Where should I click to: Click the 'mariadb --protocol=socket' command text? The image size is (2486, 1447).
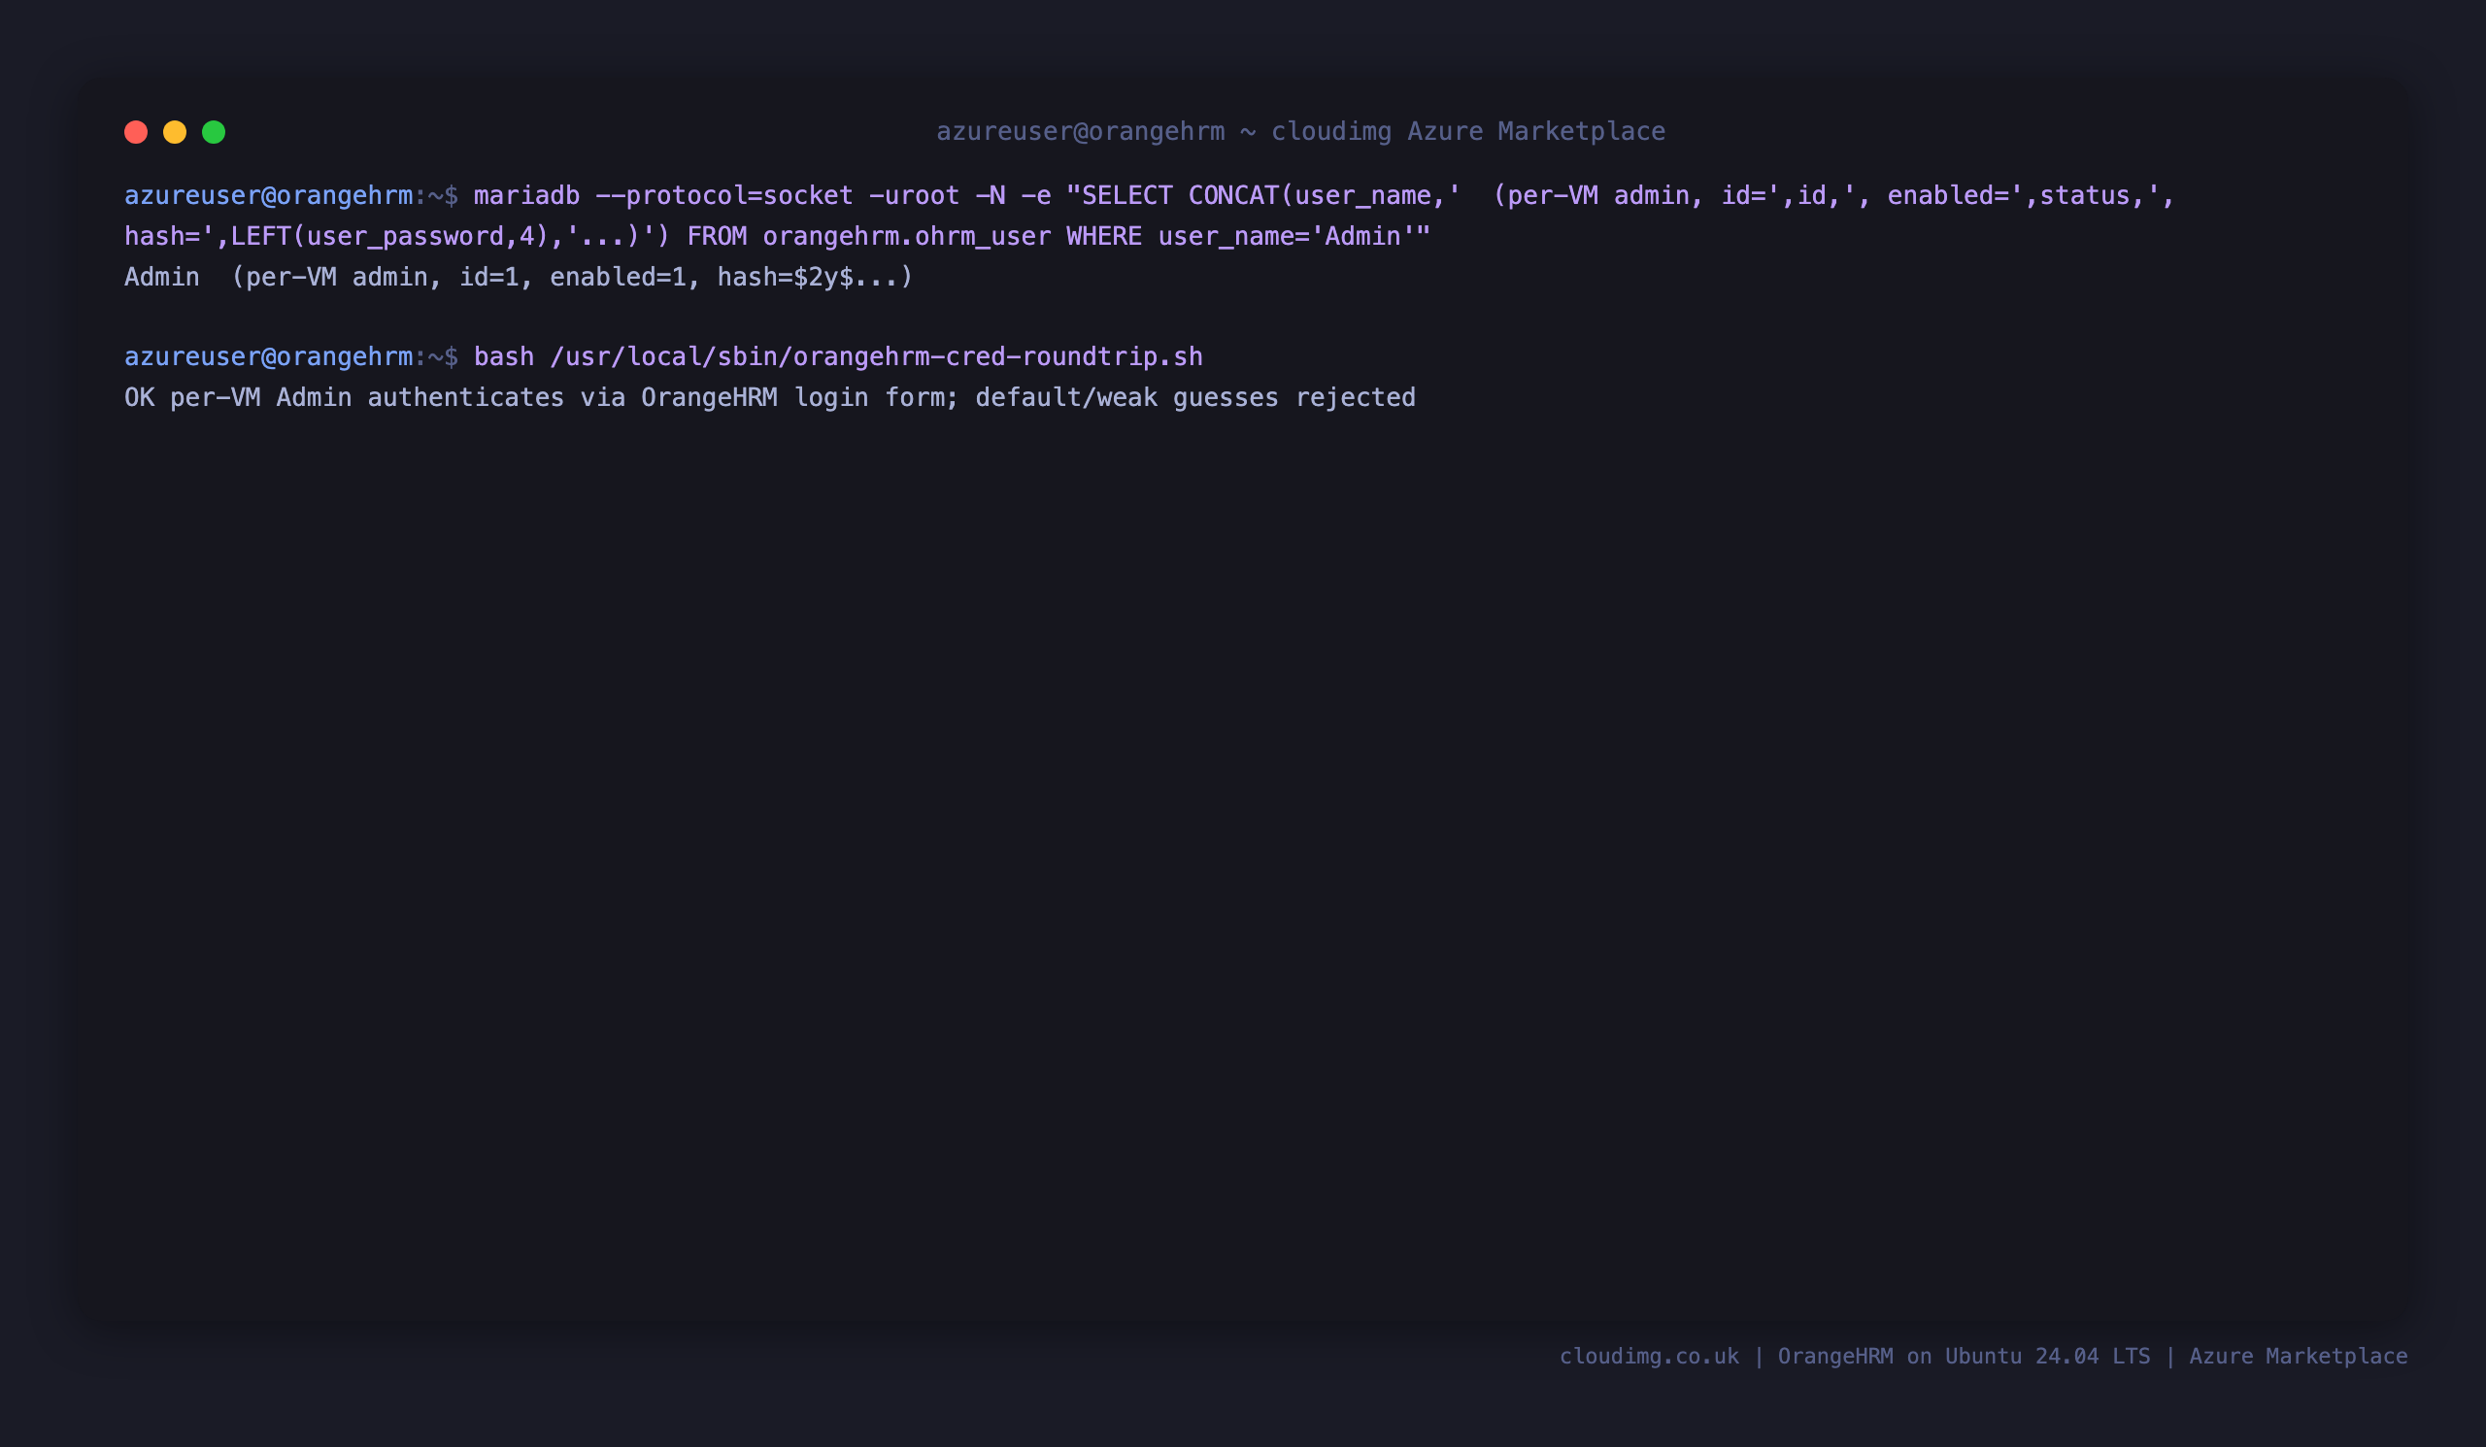point(663,195)
